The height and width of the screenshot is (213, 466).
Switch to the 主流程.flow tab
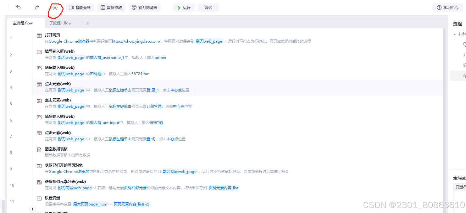click(x=23, y=23)
